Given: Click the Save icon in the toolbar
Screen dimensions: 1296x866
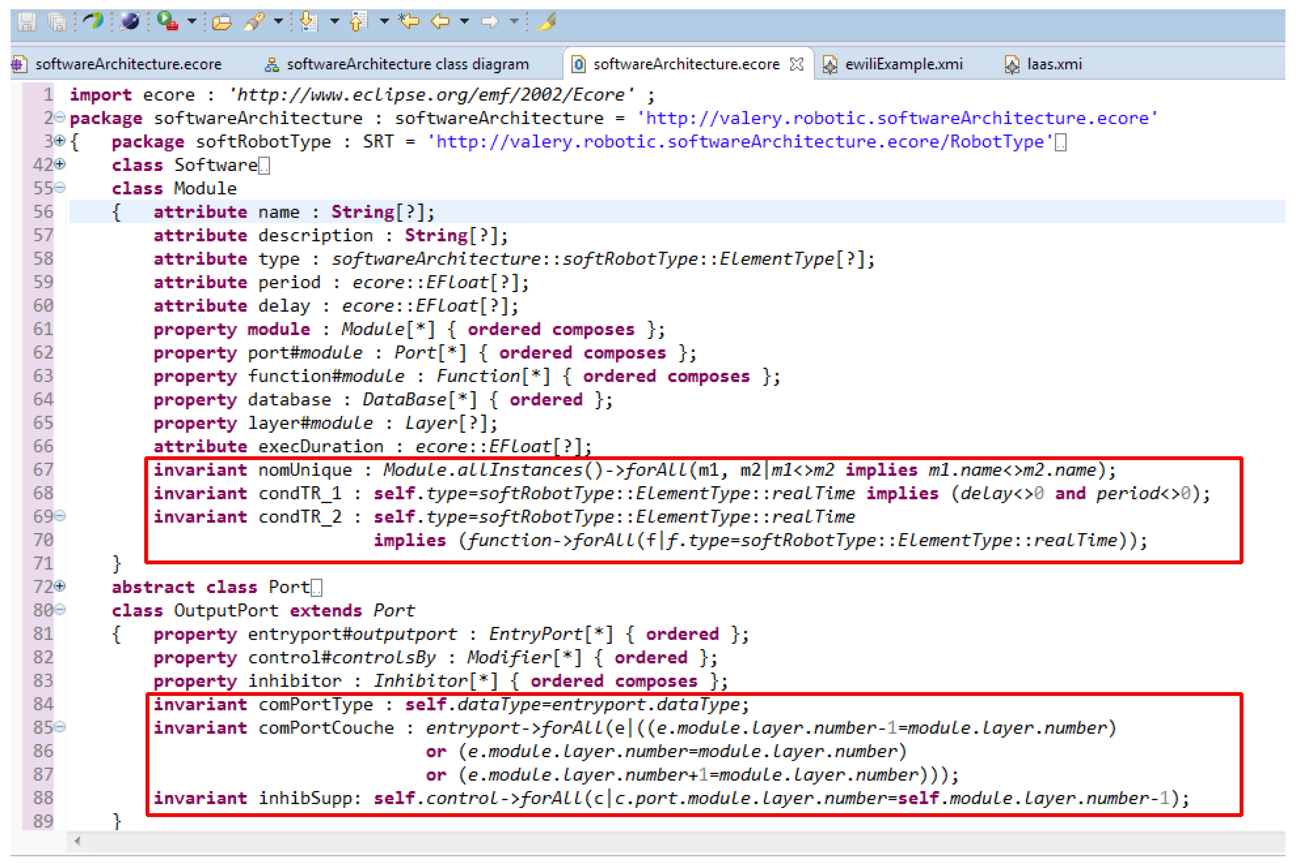Looking at the screenshot, I should coord(27,22).
